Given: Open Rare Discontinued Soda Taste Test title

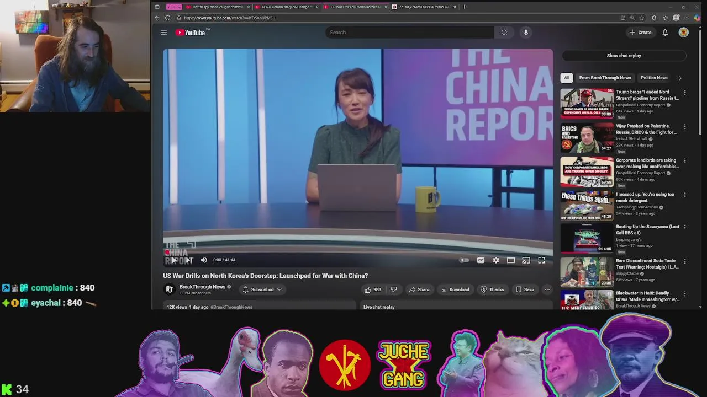Looking at the screenshot, I should (x=647, y=264).
